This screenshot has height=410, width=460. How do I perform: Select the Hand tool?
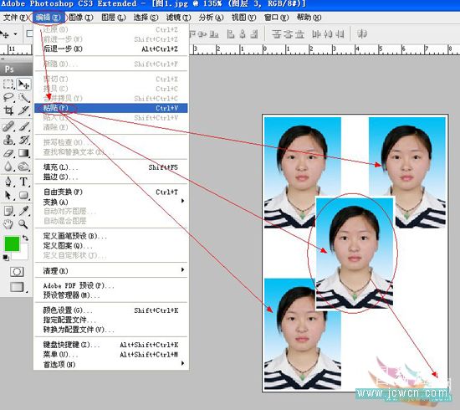(8, 224)
